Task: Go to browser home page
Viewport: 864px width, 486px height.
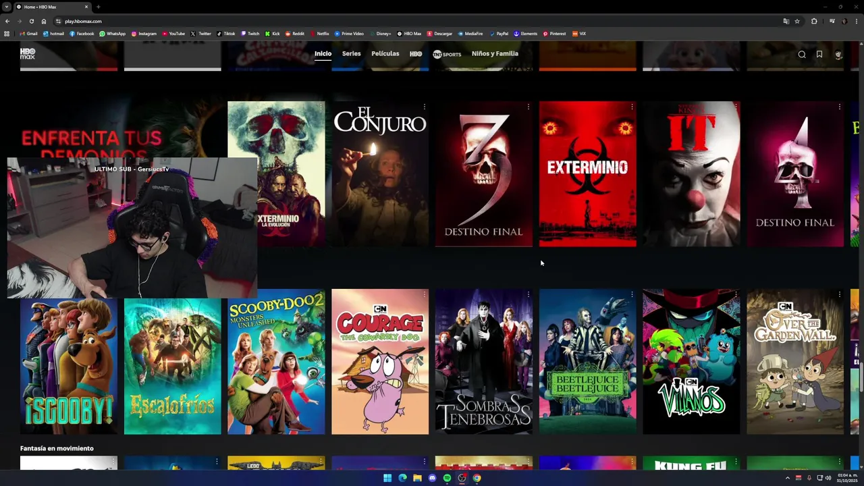Action: [x=43, y=21]
